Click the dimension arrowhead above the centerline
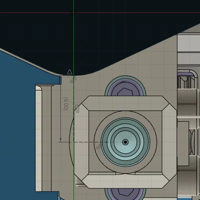200x200 pixels. click(x=60, y=139)
